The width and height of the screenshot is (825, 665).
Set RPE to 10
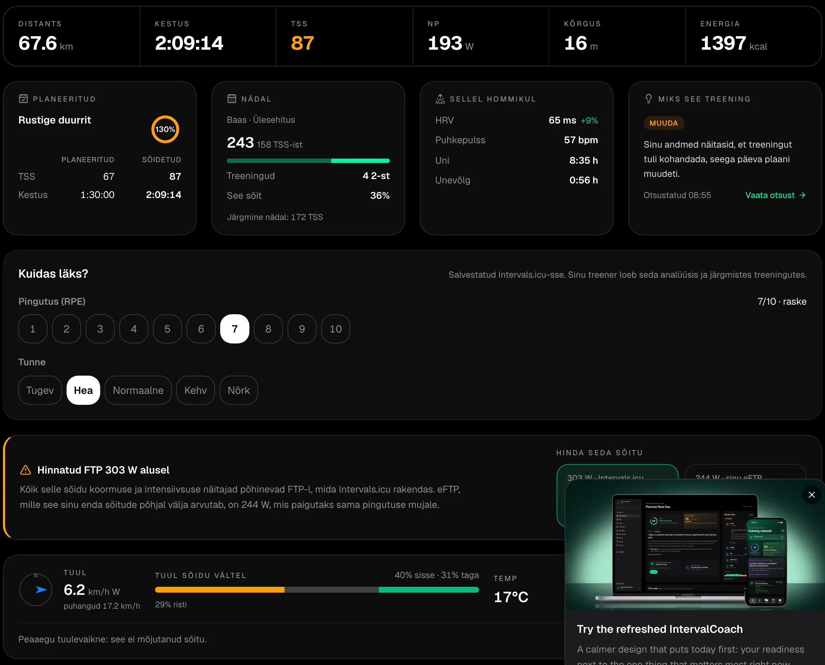point(336,329)
